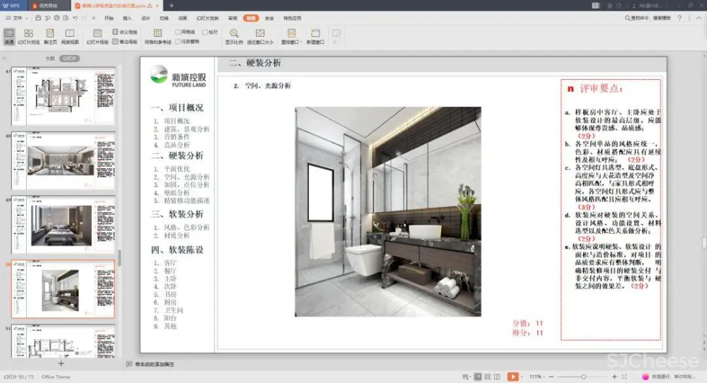This screenshot has width=707, height=383.
Task: Enable the Gridlines (网格线) checkbox
Action: 178,32
